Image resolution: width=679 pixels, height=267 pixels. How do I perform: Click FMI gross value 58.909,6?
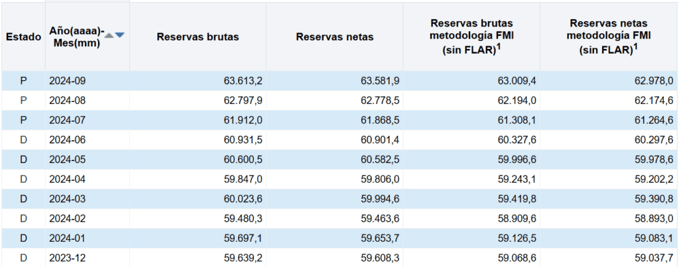(517, 219)
